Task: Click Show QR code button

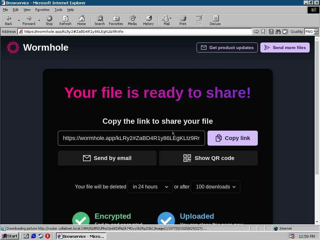Action: click(x=208, y=158)
